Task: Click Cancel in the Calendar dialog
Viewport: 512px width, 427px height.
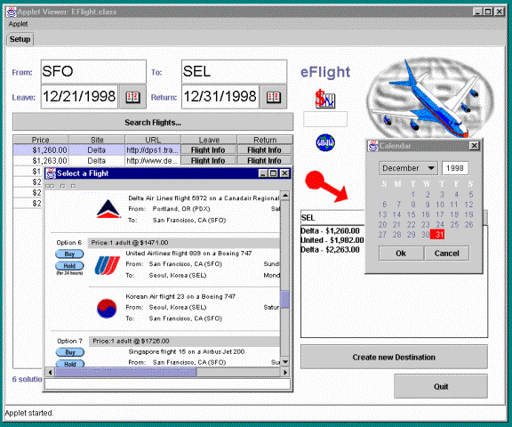Action: pyautogui.click(x=446, y=254)
